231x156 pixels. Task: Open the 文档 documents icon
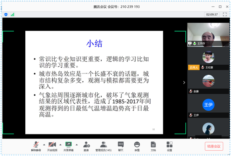(x=153, y=146)
